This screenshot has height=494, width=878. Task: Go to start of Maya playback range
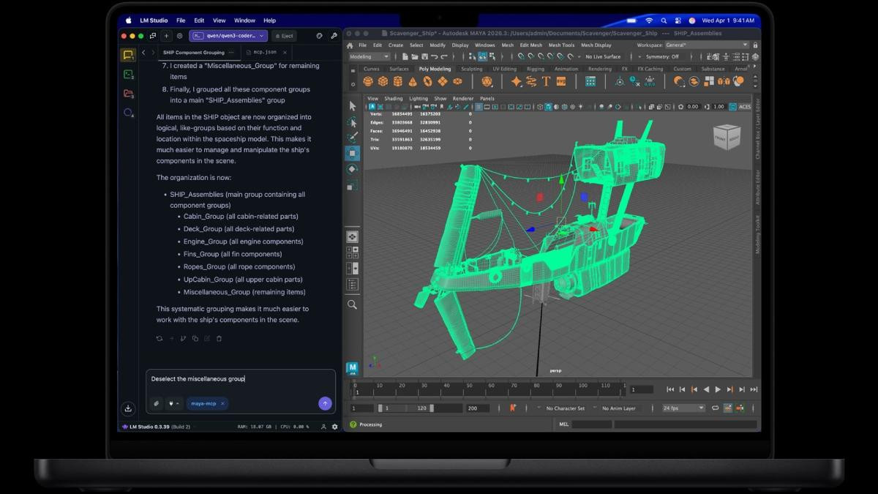pyautogui.click(x=669, y=389)
